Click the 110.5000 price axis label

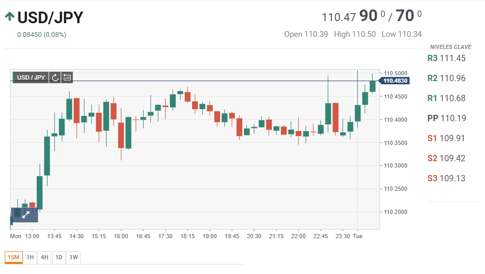[x=396, y=73]
